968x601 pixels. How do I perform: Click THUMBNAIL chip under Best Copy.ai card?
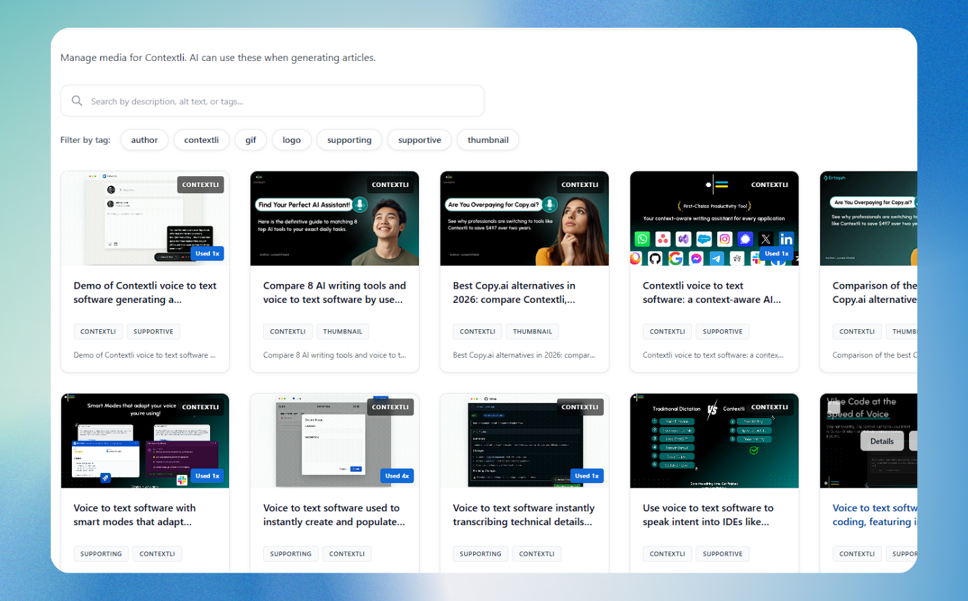533,331
